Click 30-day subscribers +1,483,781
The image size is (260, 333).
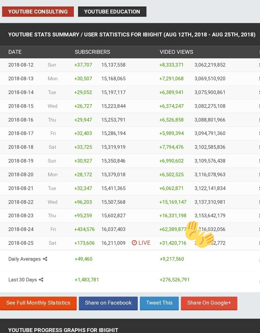(86, 280)
